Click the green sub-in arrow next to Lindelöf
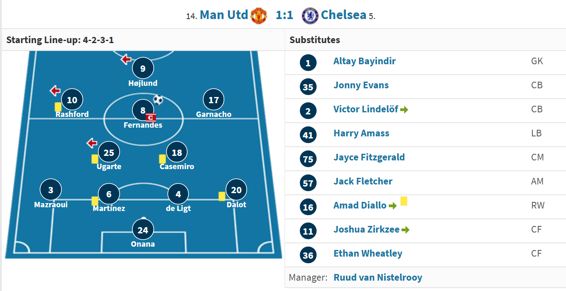 tap(404, 110)
